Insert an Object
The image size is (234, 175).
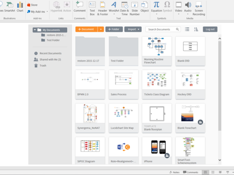(x=144, y=7)
